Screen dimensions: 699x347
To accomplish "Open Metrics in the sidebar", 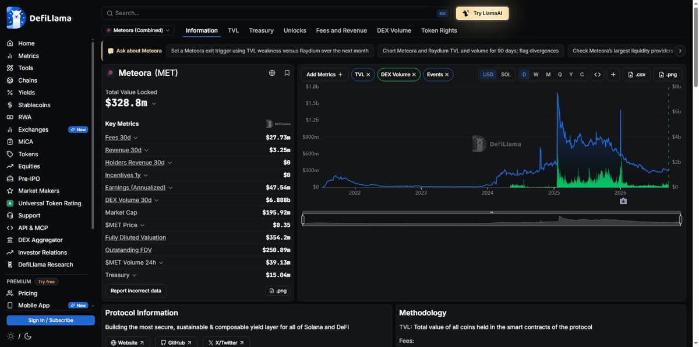I will click(x=29, y=56).
